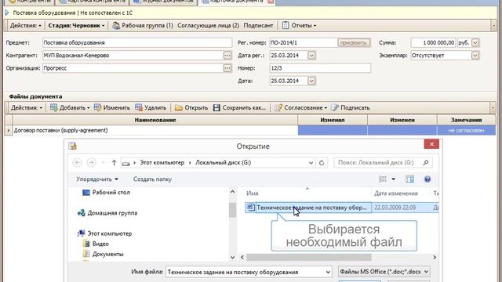
Task: Open the руб. currency dropdown
Action: coord(475,42)
